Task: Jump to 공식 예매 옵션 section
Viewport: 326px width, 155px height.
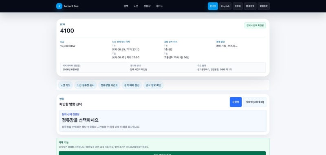Action: pos(132,85)
